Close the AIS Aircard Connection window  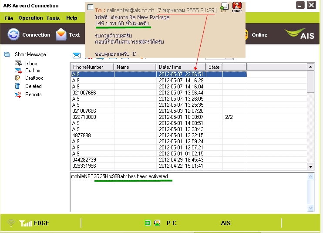point(312,5)
